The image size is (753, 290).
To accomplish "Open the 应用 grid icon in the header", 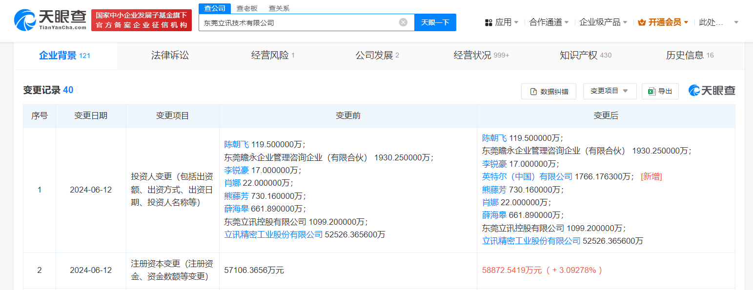I will click(488, 22).
